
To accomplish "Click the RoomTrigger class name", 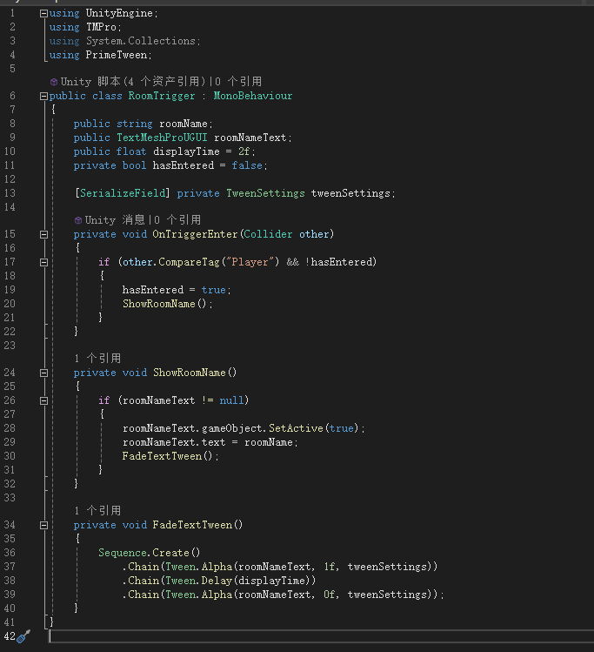I will [x=162, y=96].
